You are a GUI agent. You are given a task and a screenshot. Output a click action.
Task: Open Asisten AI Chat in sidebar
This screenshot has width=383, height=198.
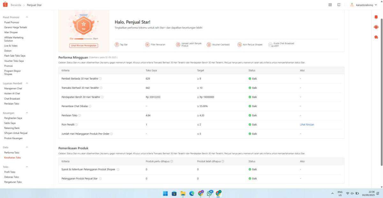pyautogui.click(x=12, y=94)
